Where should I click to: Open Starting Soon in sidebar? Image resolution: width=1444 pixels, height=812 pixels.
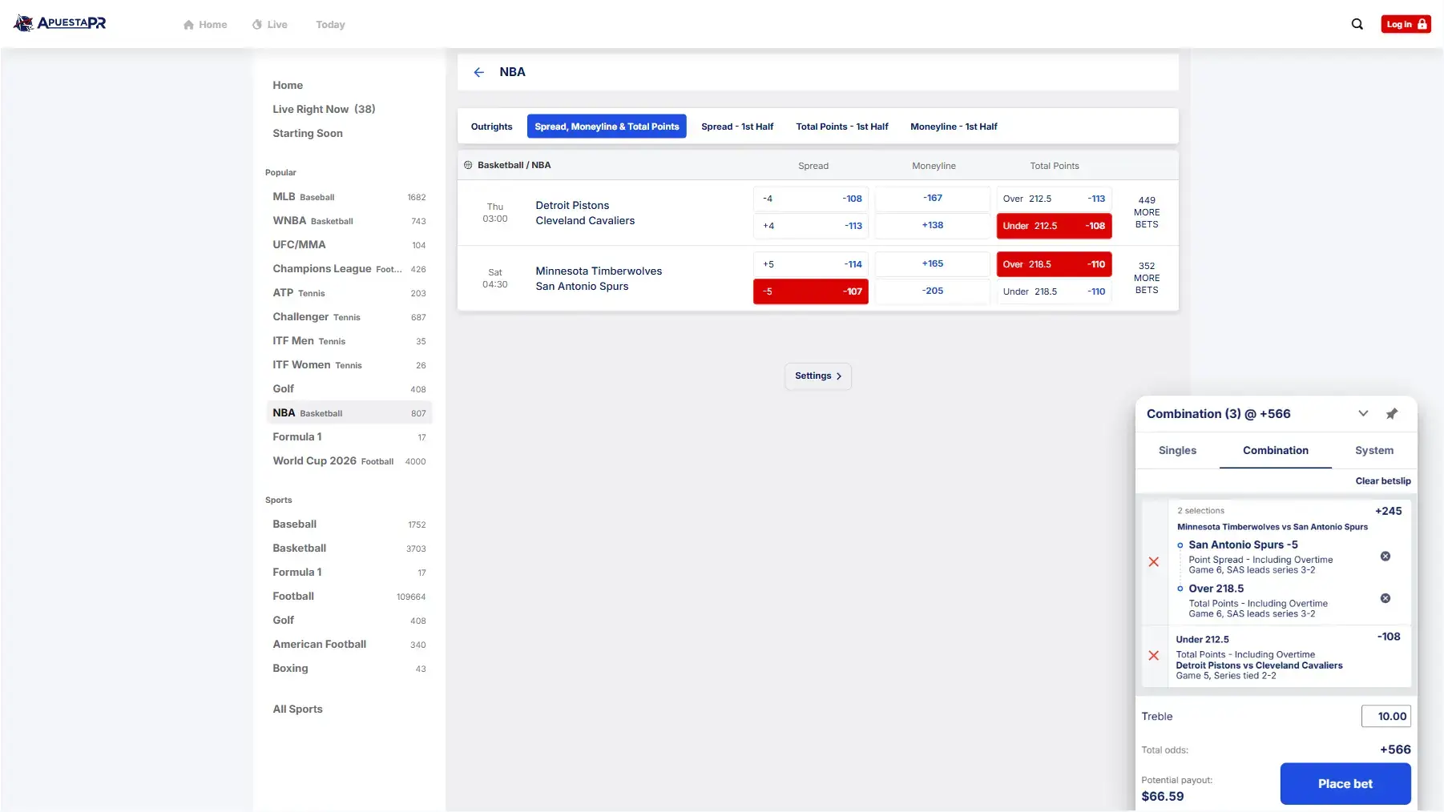(308, 134)
